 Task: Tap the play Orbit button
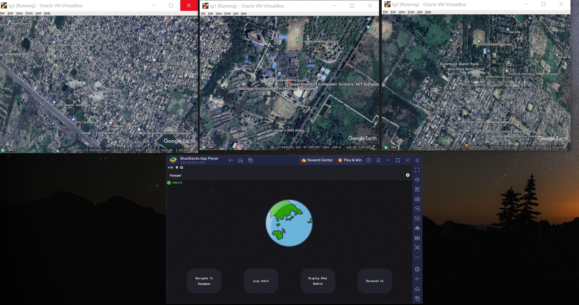point(261,281)
